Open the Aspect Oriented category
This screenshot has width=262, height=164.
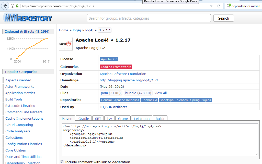tap(18, 80)
